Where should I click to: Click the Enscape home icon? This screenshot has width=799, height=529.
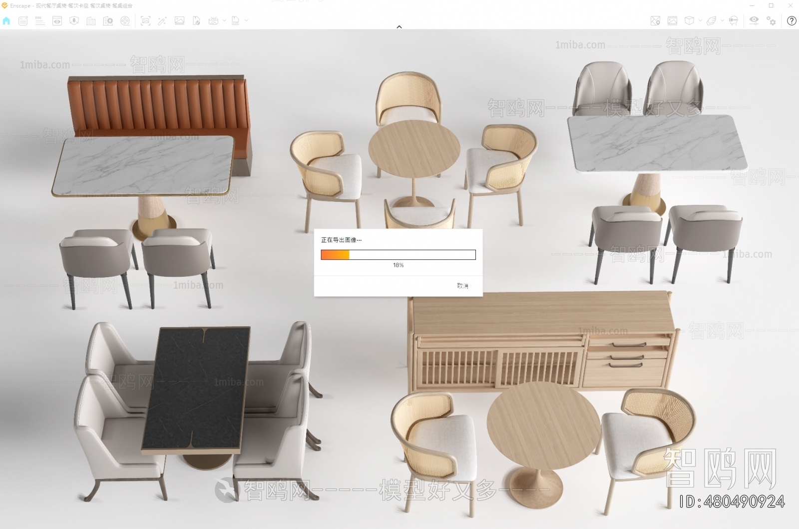pyautogui.click(x=6, y=21)
